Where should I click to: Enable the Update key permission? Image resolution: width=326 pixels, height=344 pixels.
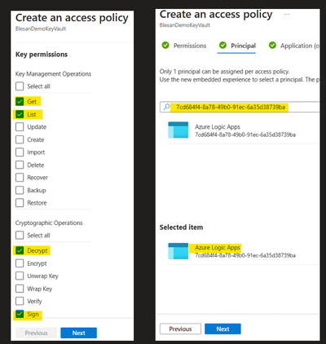20,127
